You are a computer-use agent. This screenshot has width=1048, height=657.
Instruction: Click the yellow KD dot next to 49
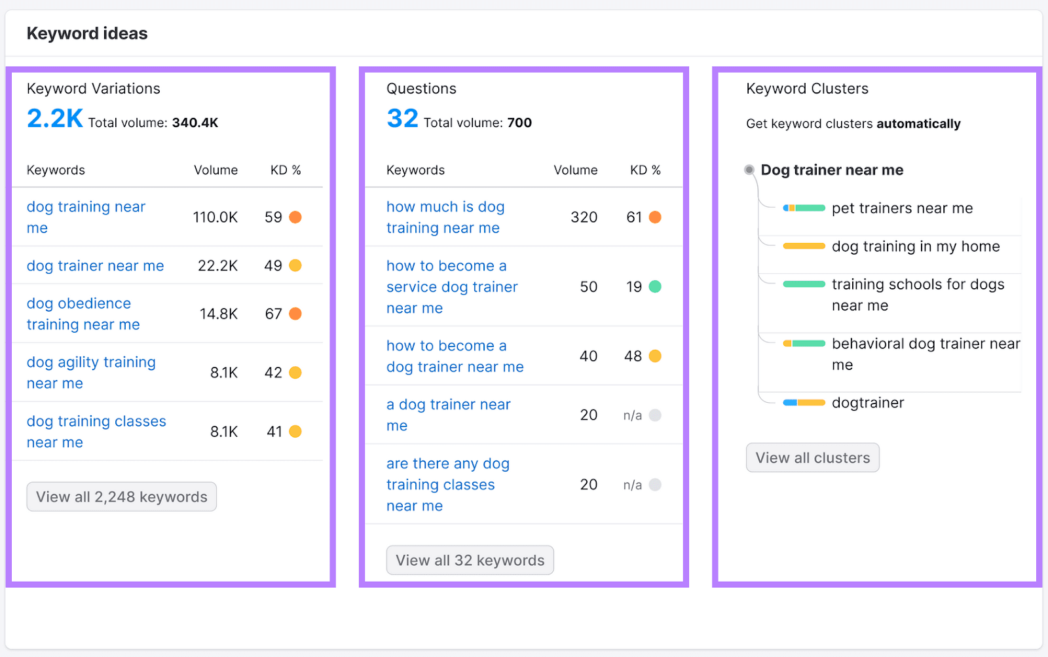pyautogui.click(x=295, y=265)
